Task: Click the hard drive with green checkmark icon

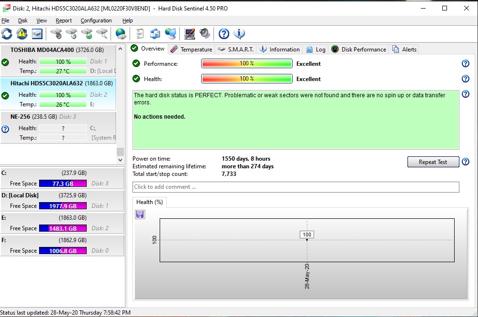Action: [x=87, y=34]
